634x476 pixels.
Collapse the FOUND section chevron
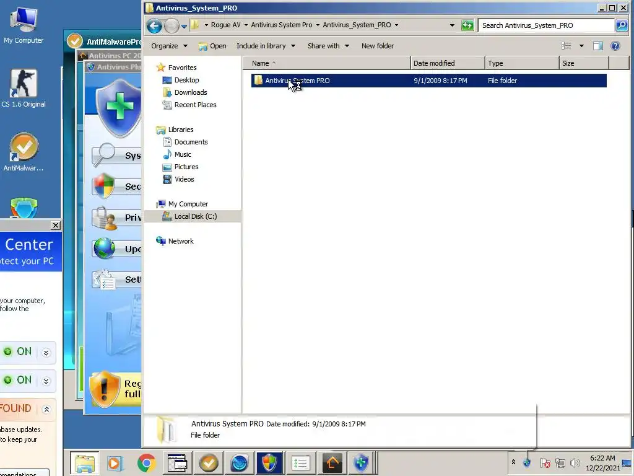[46, 409]
